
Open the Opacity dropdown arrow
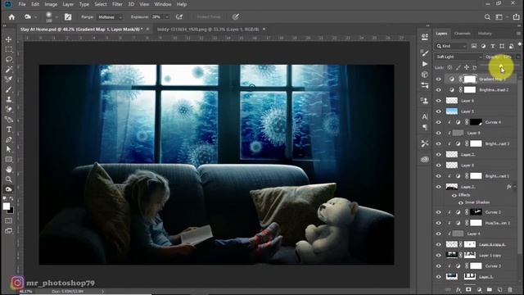coord(518,57)
